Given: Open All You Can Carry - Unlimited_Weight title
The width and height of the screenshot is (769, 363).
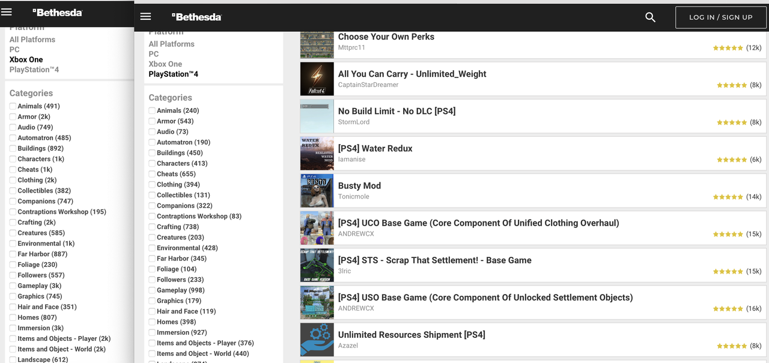Looking at the screenshot, I should (x=412, y=74).
